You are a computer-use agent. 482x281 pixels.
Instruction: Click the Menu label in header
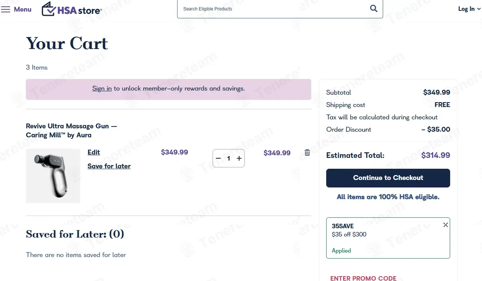click(22, 9)
